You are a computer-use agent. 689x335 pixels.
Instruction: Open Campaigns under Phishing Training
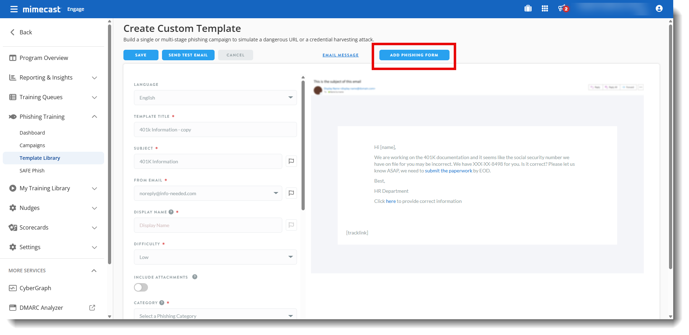tap(32, 145)
